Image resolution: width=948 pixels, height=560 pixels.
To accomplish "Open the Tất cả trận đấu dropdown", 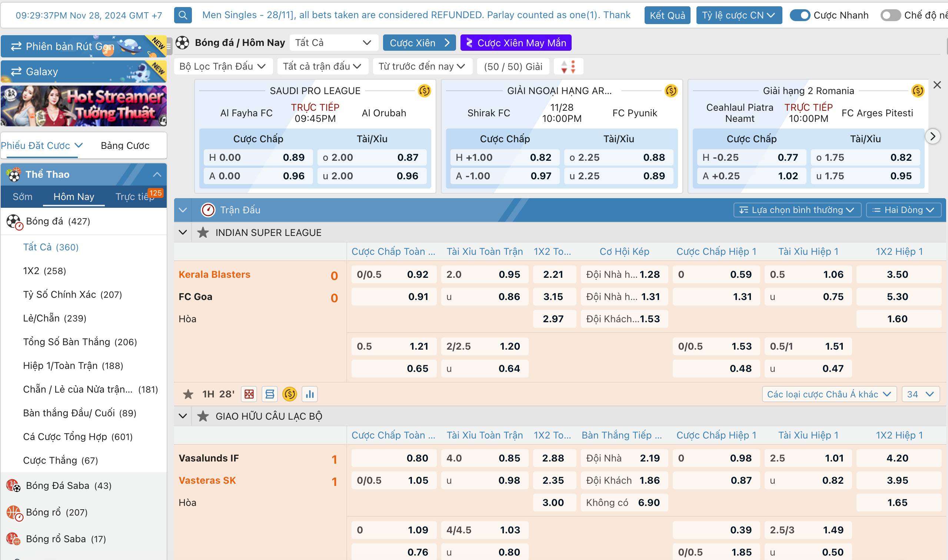I will [x=322, y=67].
